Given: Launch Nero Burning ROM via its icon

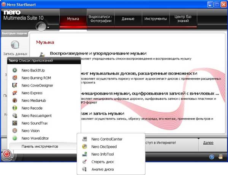Looking at the screenshot, I should click(15, 78).
